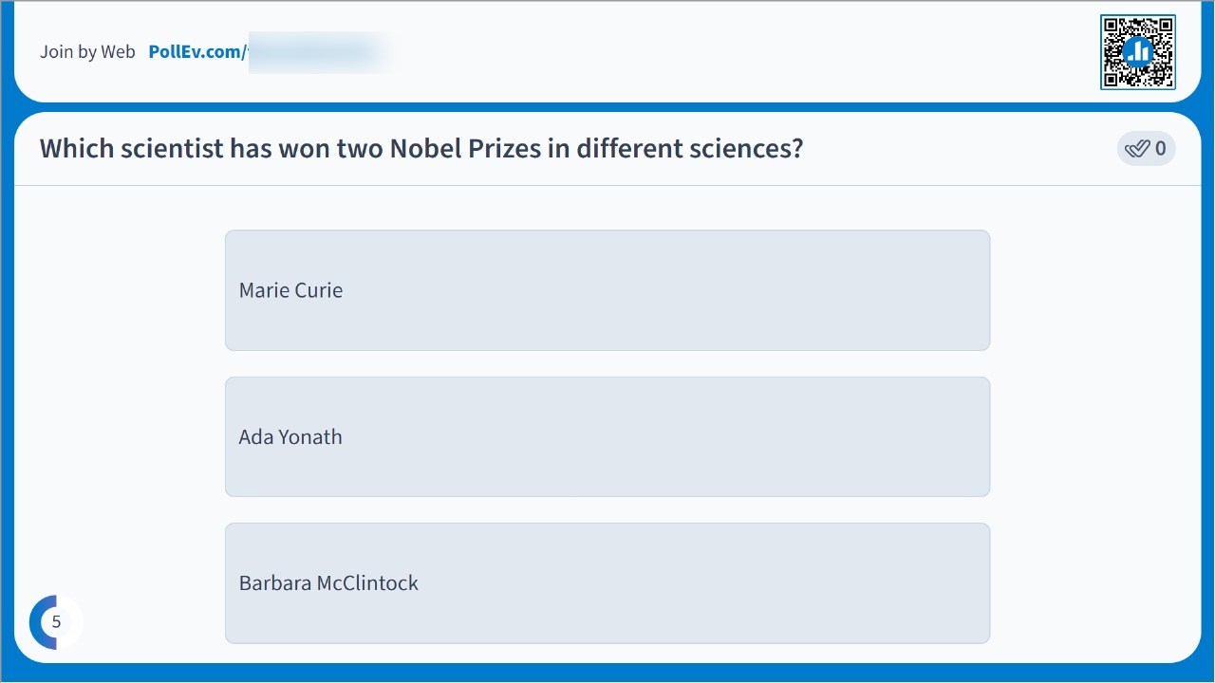The image size is (1215, 683).
Task: Open the PollEv.com join link
Action: pos(197,52)
